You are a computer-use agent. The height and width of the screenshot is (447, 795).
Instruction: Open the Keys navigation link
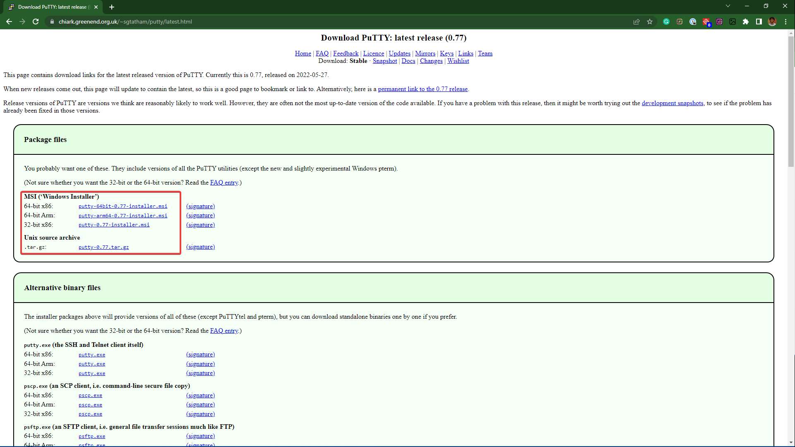447,53
